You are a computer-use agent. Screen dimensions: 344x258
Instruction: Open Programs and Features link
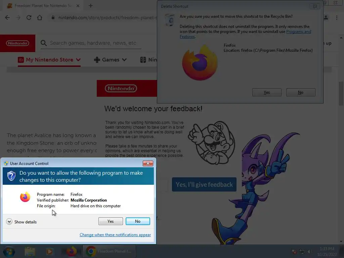pos(299,32)
